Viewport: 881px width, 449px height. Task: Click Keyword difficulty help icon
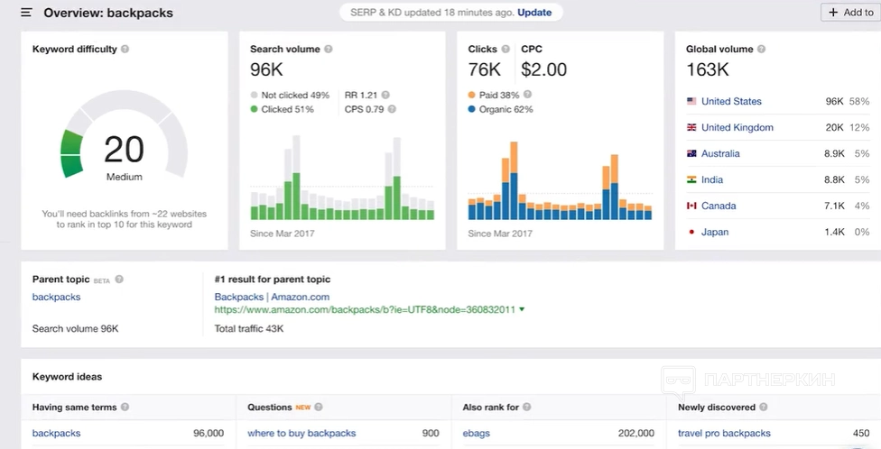click(125, 50)
